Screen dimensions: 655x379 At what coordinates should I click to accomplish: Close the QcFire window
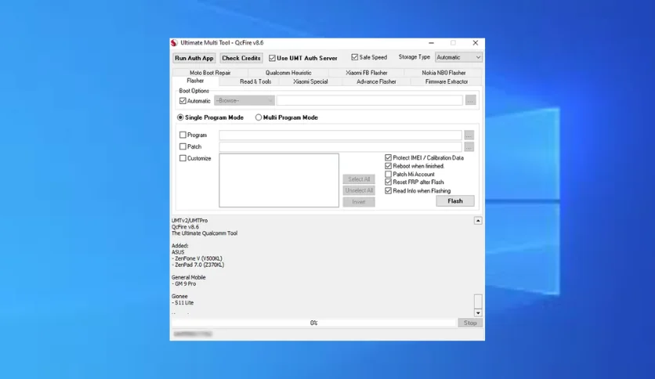tap(476, 43)
